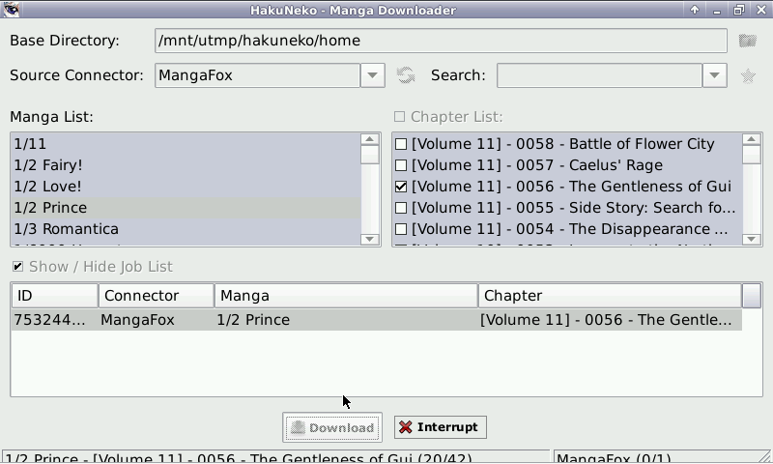Click the MangaFox source connector field
773x464 pixels.
(257, 75)
